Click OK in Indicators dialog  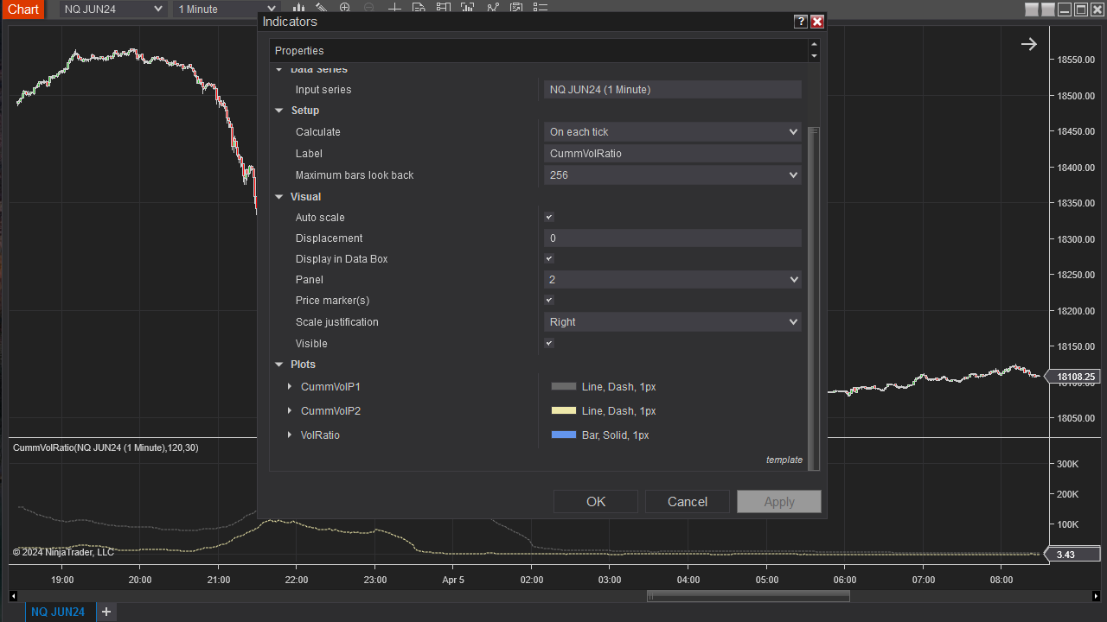pyautogui.click(x=596, y=502)
